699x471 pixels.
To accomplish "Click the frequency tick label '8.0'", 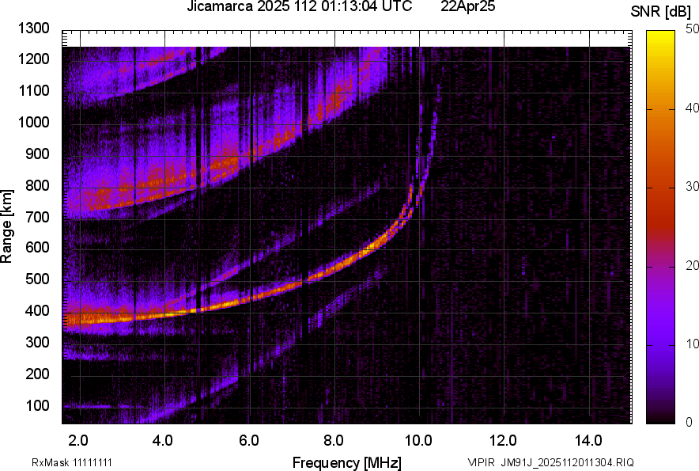I will click(x=334, y=441).
